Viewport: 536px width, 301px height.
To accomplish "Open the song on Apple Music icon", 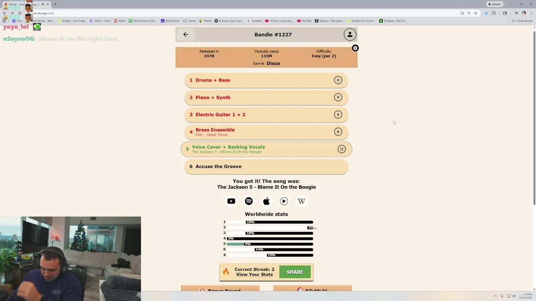I will pos(266,201).
